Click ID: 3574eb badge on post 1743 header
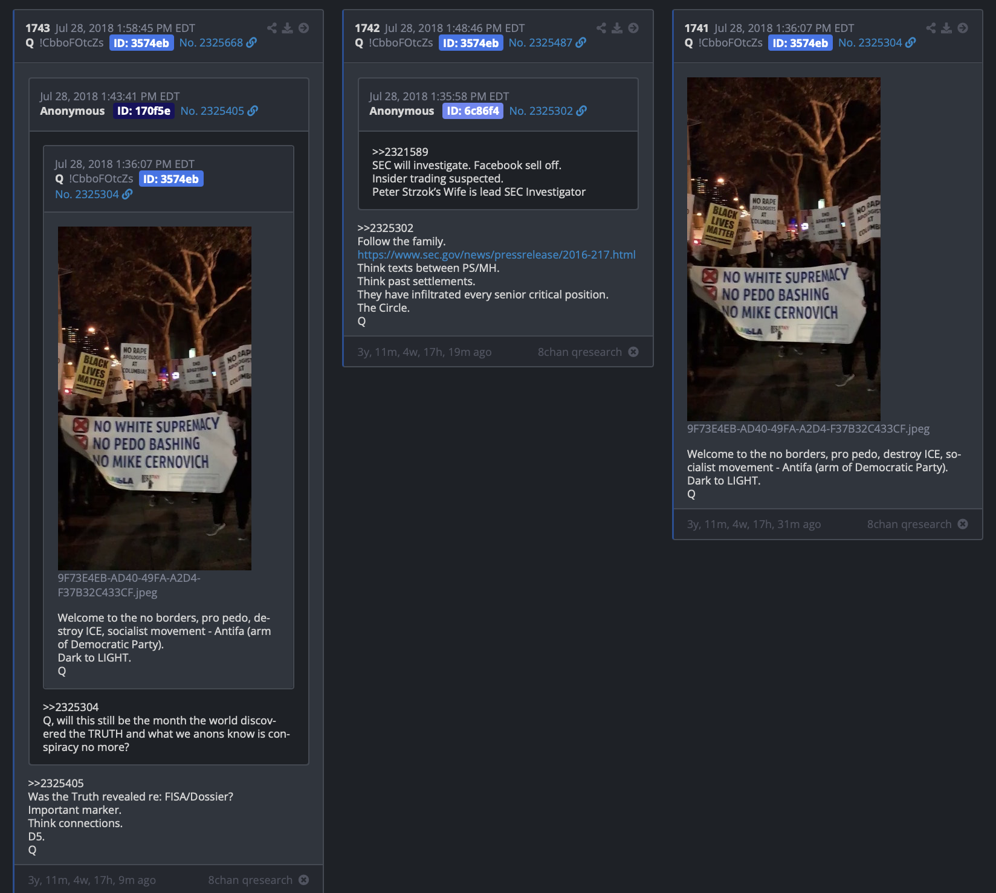The width and height of the screenshot is (996, 893). (141, 43)
